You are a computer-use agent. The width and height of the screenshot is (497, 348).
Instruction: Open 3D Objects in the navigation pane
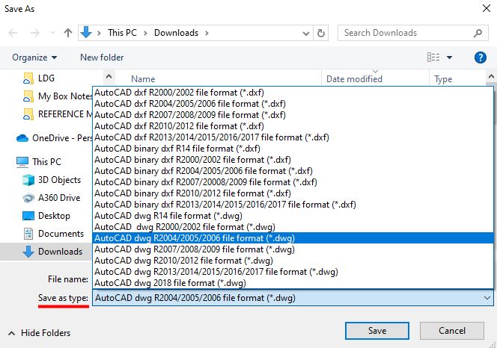tap(52, 180)
